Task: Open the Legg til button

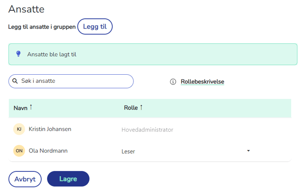Action: pos(95,26)
